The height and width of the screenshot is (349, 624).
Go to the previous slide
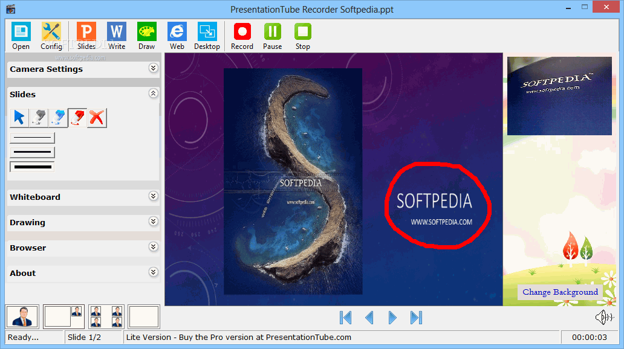pos(369,318)
